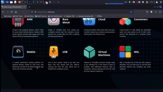The image size is (163, 92).
Task: Reload the current page
Action: [12, 12]
